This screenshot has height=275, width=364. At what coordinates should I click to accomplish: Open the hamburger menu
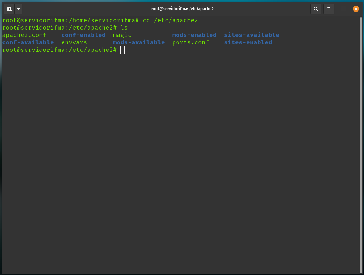329,9
